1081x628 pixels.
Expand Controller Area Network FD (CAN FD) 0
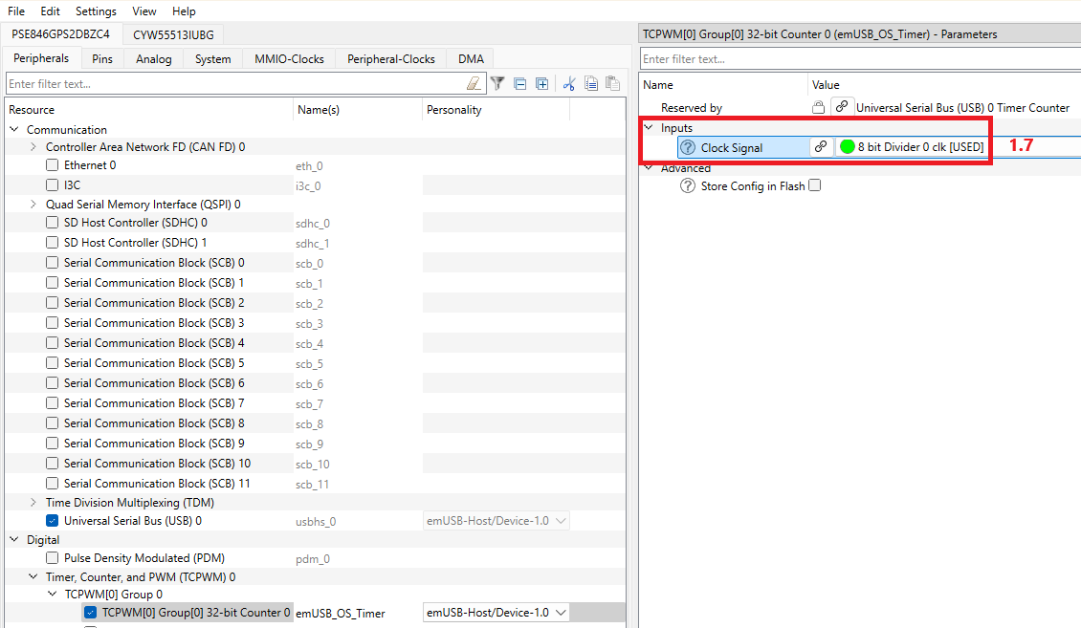[x=33, y=147]
